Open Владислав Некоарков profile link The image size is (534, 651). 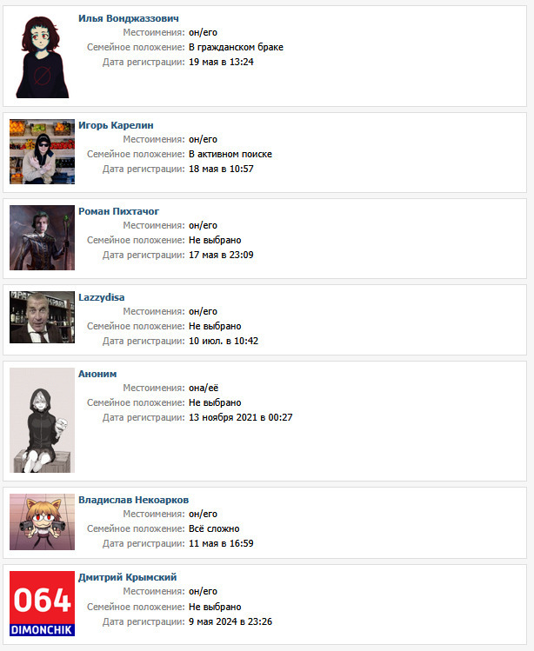click(x=133, y=500)
